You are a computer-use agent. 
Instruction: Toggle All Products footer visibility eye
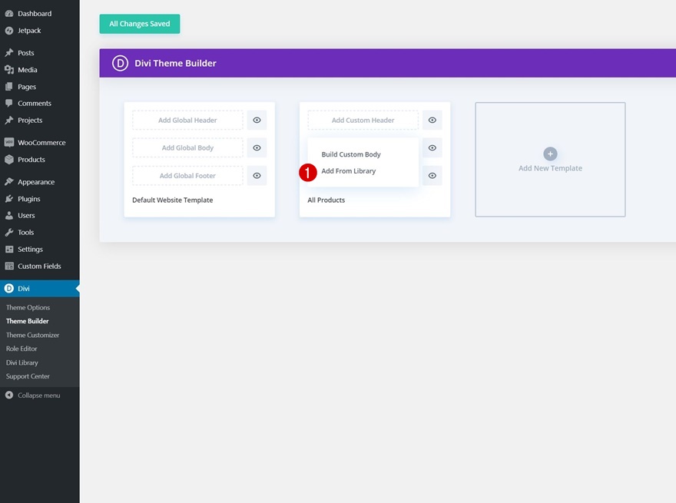pos(432,176)
